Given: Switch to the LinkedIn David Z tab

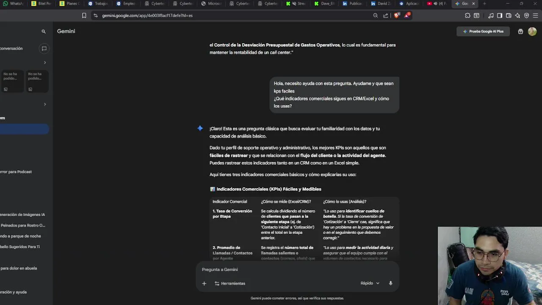Looking at the screenshot, I should [x=382, y=3].
